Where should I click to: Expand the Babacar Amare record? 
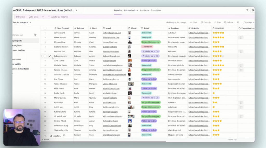50,56
